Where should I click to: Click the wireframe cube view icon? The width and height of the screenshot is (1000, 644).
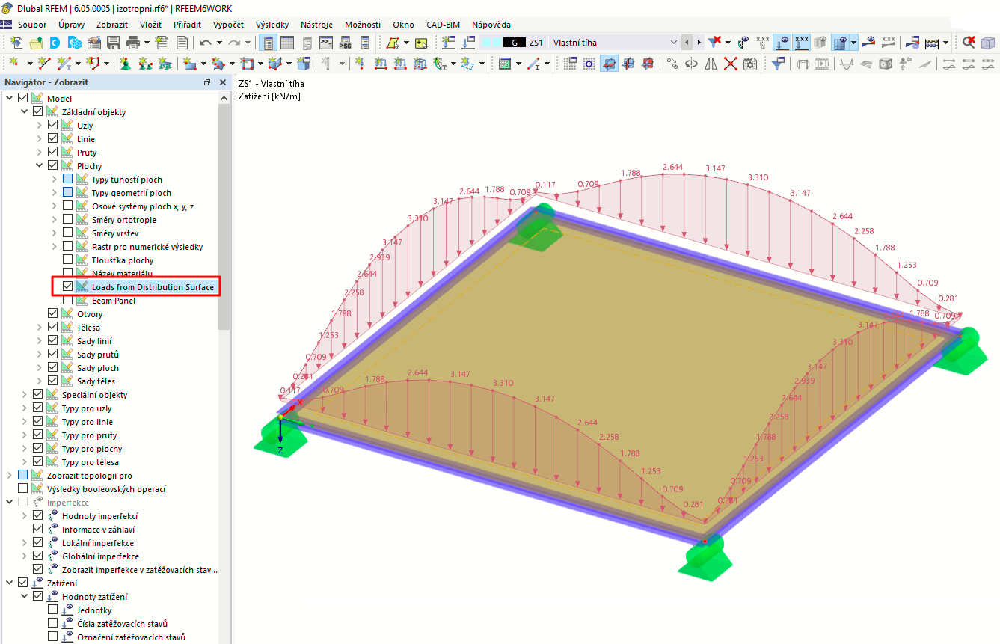(x=987, y=43)
